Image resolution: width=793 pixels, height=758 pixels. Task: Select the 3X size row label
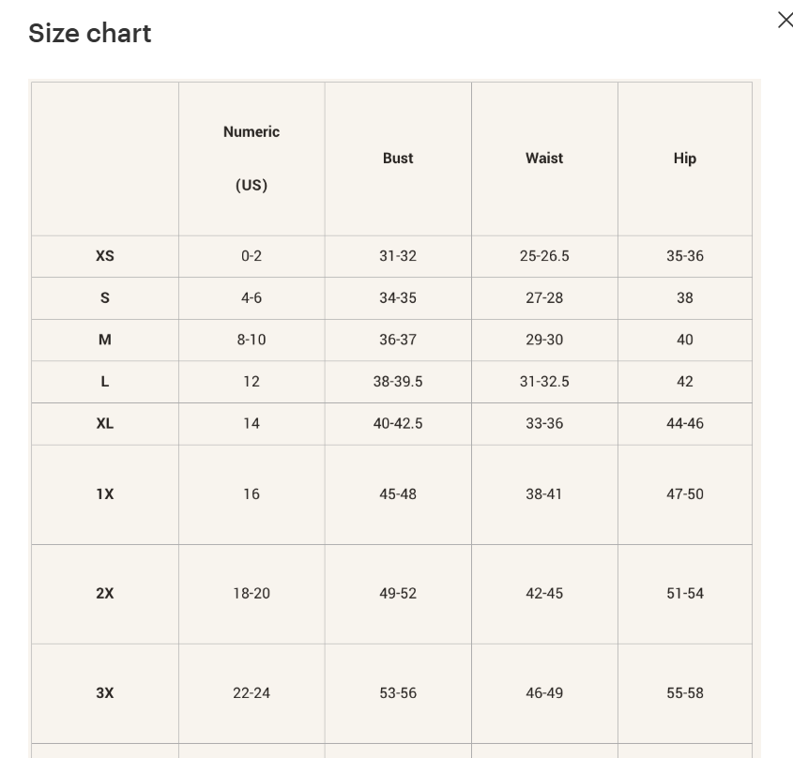click(105, 692)
